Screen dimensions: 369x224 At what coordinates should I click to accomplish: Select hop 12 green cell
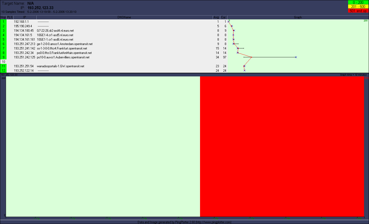point(3,71)
